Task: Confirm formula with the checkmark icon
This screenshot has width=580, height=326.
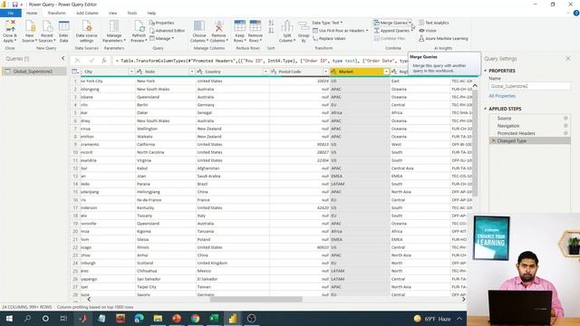Action: click(91, 61)
